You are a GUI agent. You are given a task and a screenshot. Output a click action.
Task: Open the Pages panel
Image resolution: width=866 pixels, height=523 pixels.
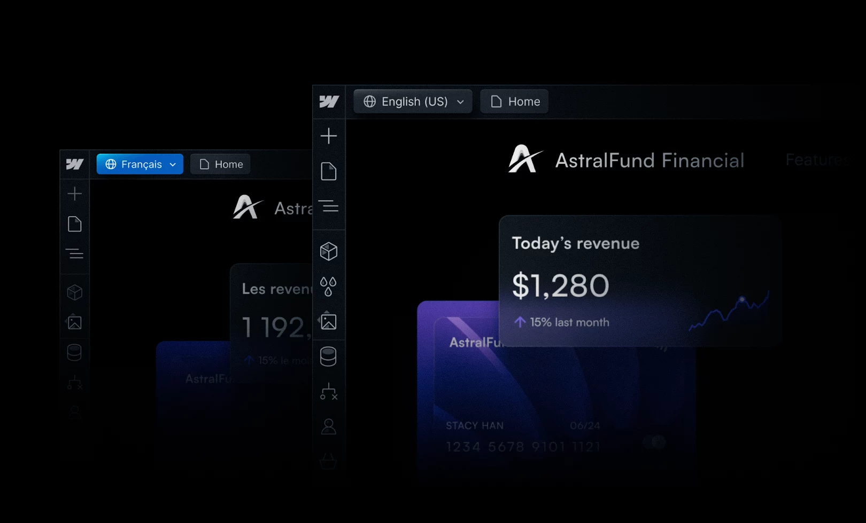(x=329, y=171)
